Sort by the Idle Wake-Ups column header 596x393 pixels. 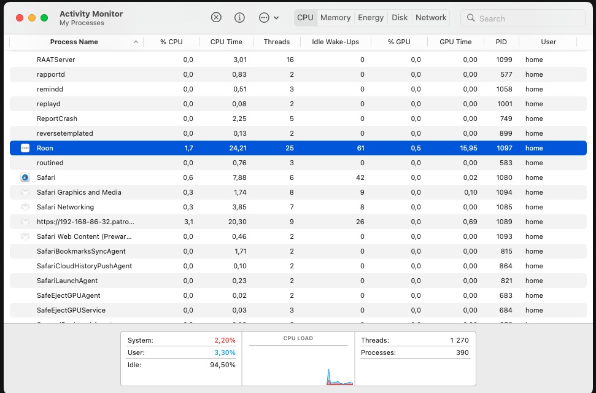[x=335, y=42]
